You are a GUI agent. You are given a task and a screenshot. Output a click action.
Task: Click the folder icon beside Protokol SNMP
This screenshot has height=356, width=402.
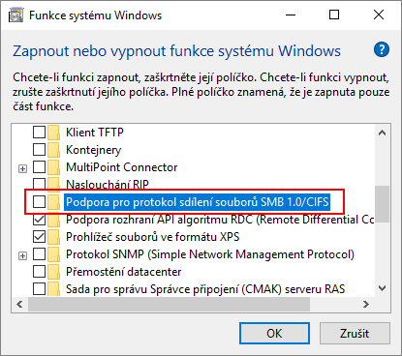click(53, 254)
